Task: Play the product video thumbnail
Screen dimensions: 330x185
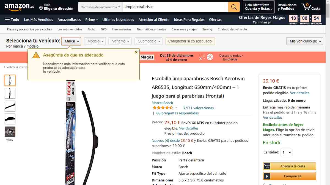Action: click(10, 132)
